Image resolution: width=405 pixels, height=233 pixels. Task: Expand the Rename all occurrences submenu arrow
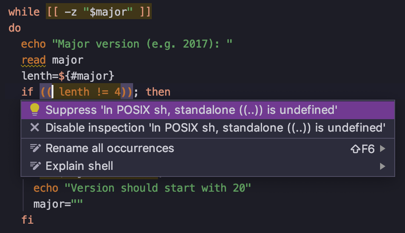(382, 149)
